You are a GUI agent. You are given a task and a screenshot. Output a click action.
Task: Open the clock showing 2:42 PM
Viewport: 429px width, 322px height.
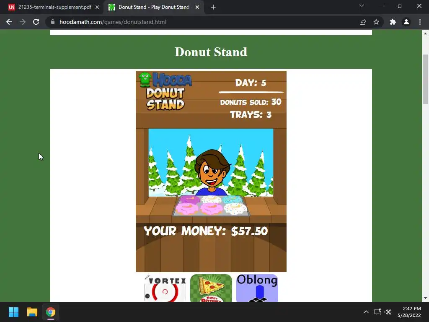coord(409,312)
